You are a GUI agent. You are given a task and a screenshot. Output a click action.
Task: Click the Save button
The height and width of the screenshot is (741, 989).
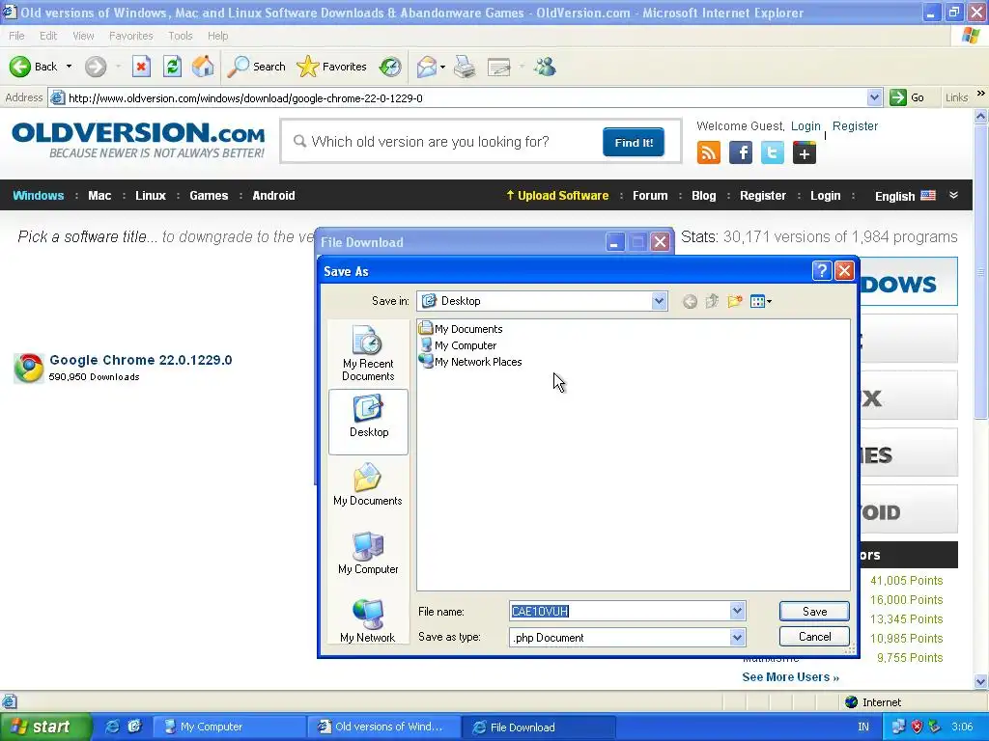pos(814,611)
